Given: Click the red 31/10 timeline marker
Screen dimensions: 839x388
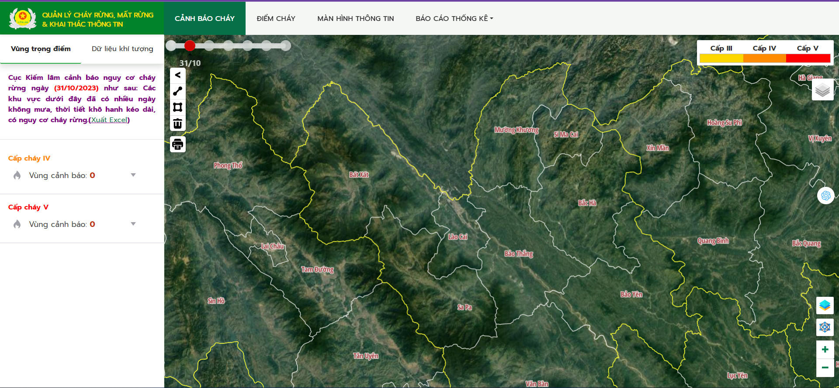Looking at the screenshot, I should point(190,45).
